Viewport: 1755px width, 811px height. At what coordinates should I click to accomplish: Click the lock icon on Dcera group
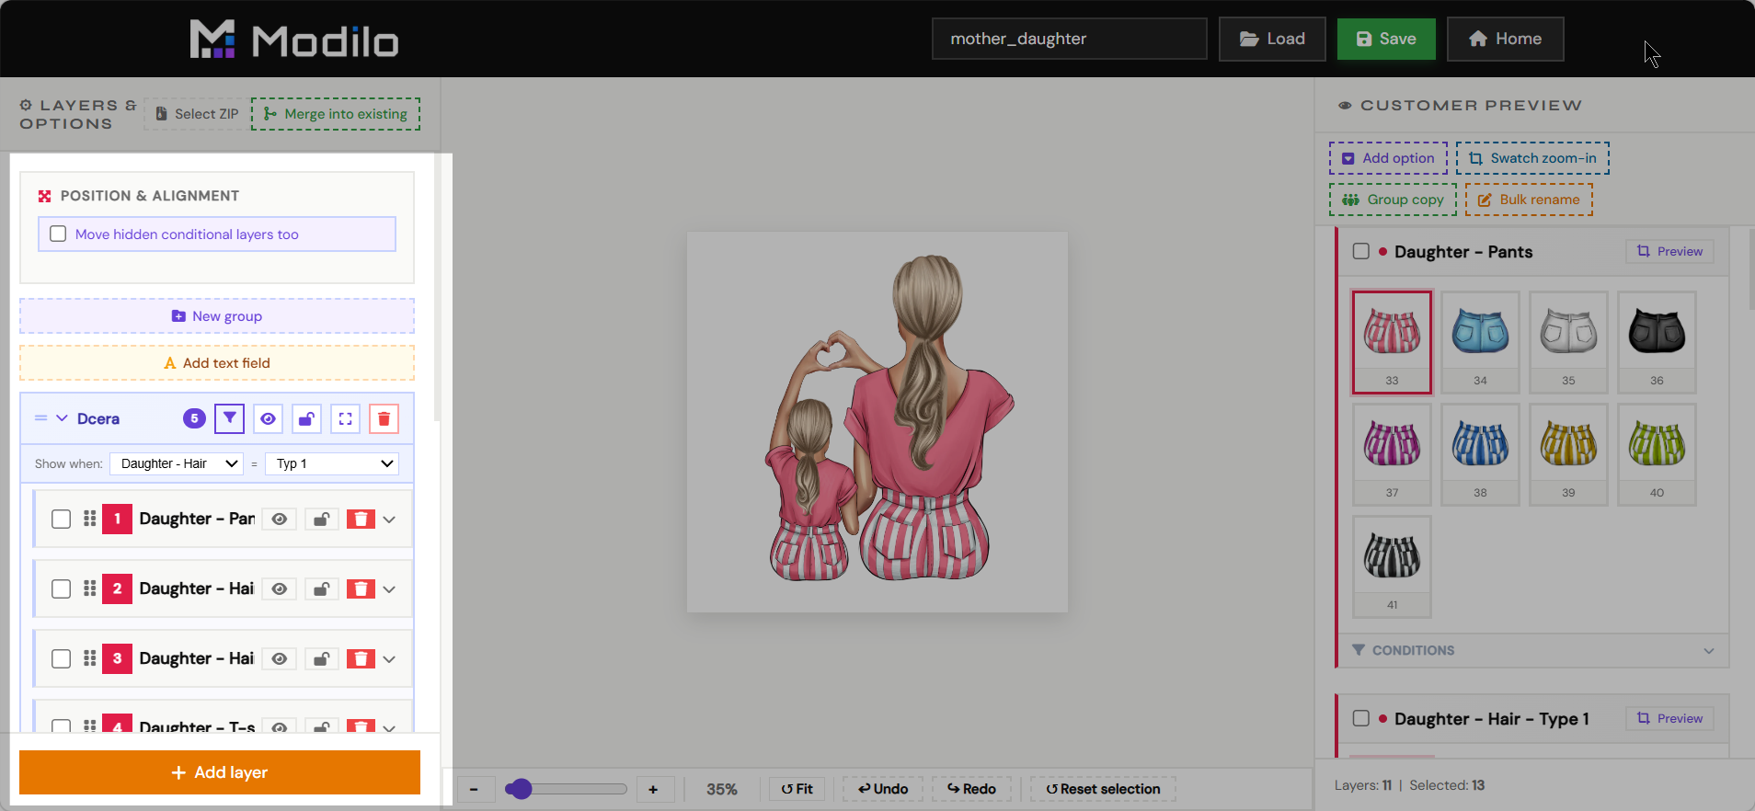click(x=306, y=418)
